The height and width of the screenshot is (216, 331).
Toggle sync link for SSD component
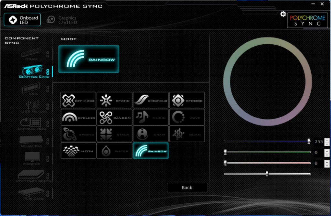(x=48, y=89)
